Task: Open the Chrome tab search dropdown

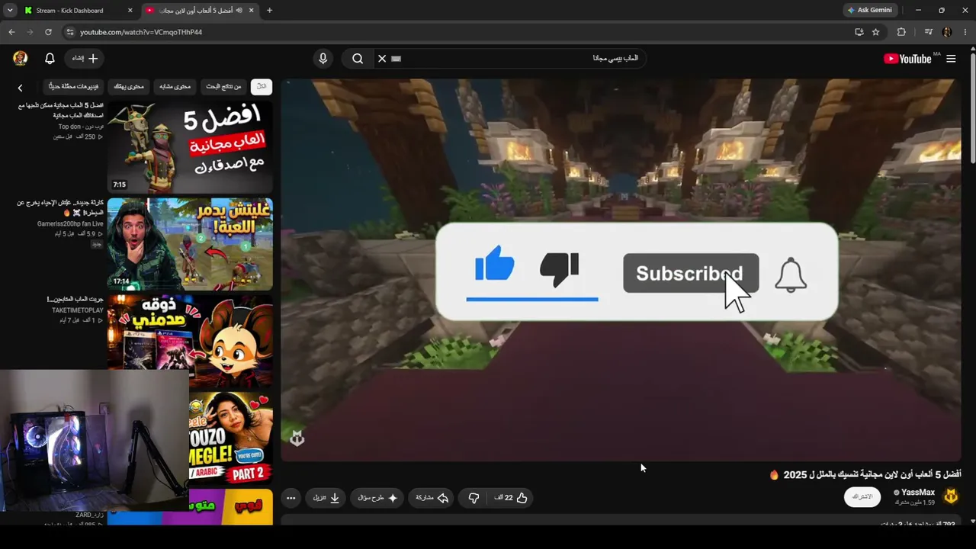Action: coord(10,11)
